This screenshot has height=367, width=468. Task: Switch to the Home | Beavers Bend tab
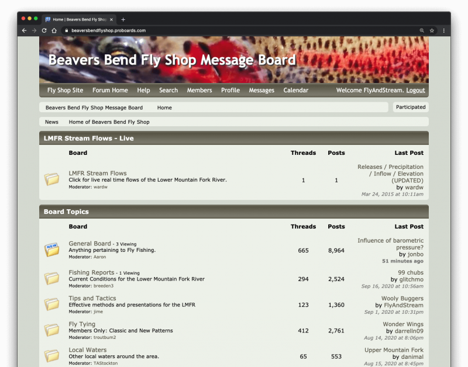coord(76,18)
